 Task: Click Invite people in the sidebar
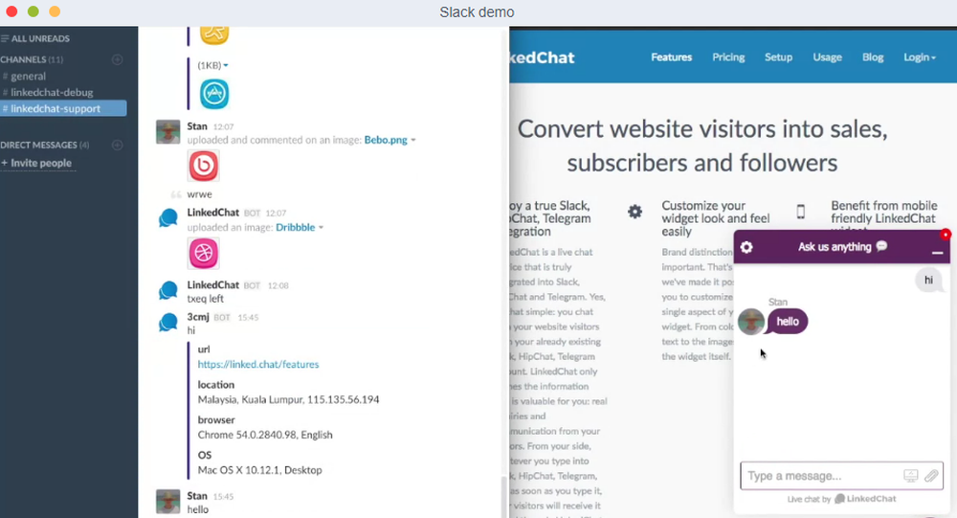(x=36, y=163)
